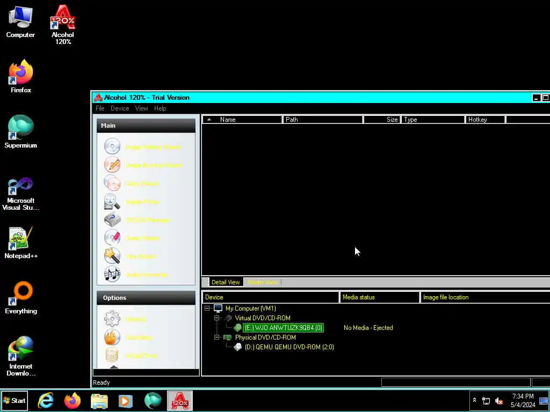The width and height of the screenshot is (550, 412).
Task: Sort image list by Size column
Action: [382, 120]
